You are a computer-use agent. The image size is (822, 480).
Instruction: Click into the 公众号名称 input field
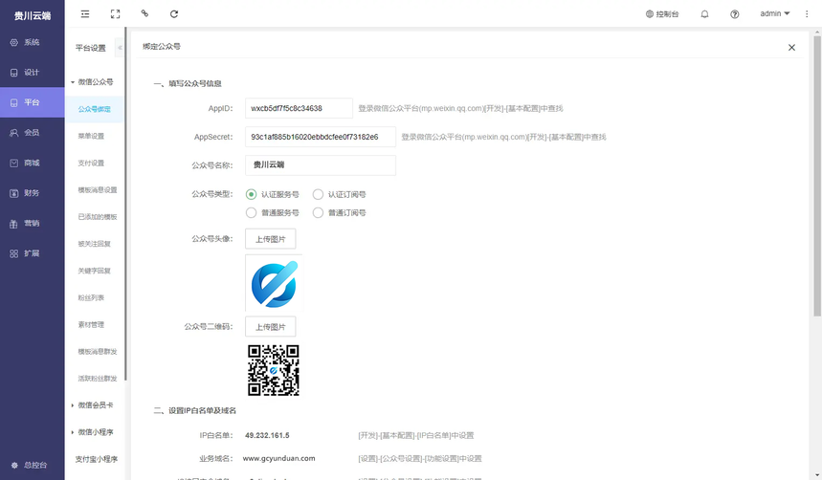[321, 165]
